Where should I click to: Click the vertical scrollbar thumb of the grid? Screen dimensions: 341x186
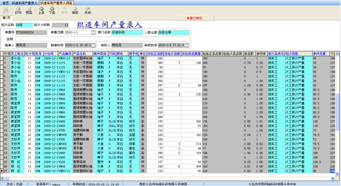click(x=337, y=112)
